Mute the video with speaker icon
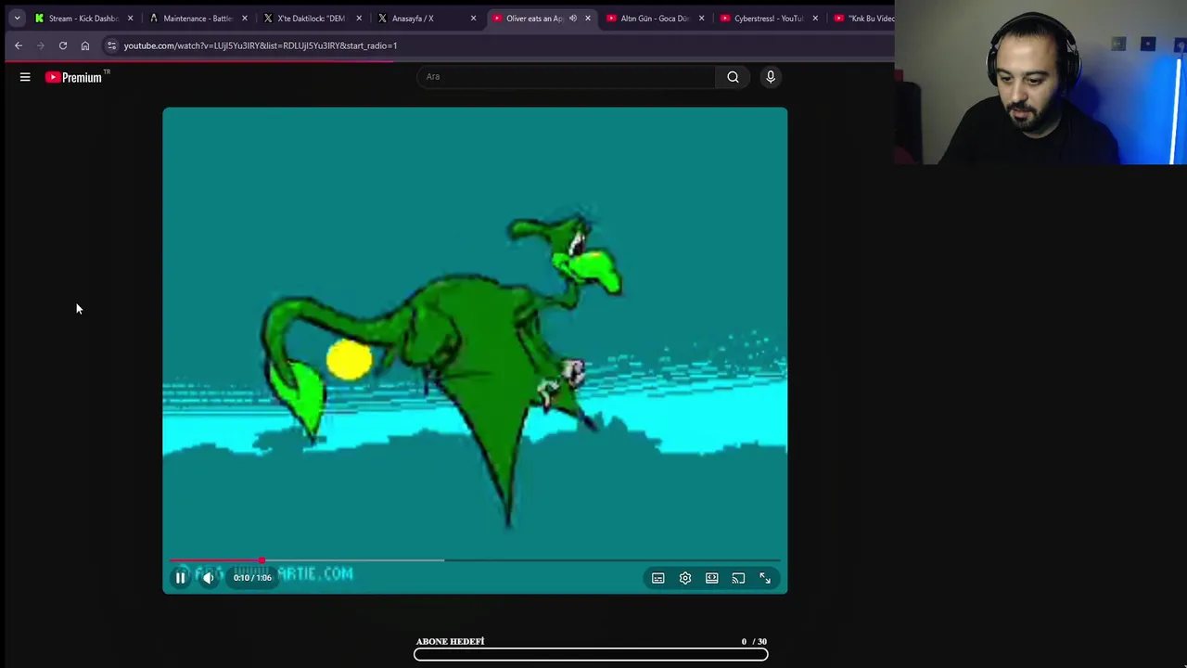This screenshot has width=1187, height=668. click(209, 578)
